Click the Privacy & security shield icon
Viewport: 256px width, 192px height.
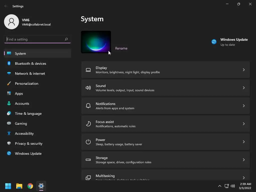(9, 143)
